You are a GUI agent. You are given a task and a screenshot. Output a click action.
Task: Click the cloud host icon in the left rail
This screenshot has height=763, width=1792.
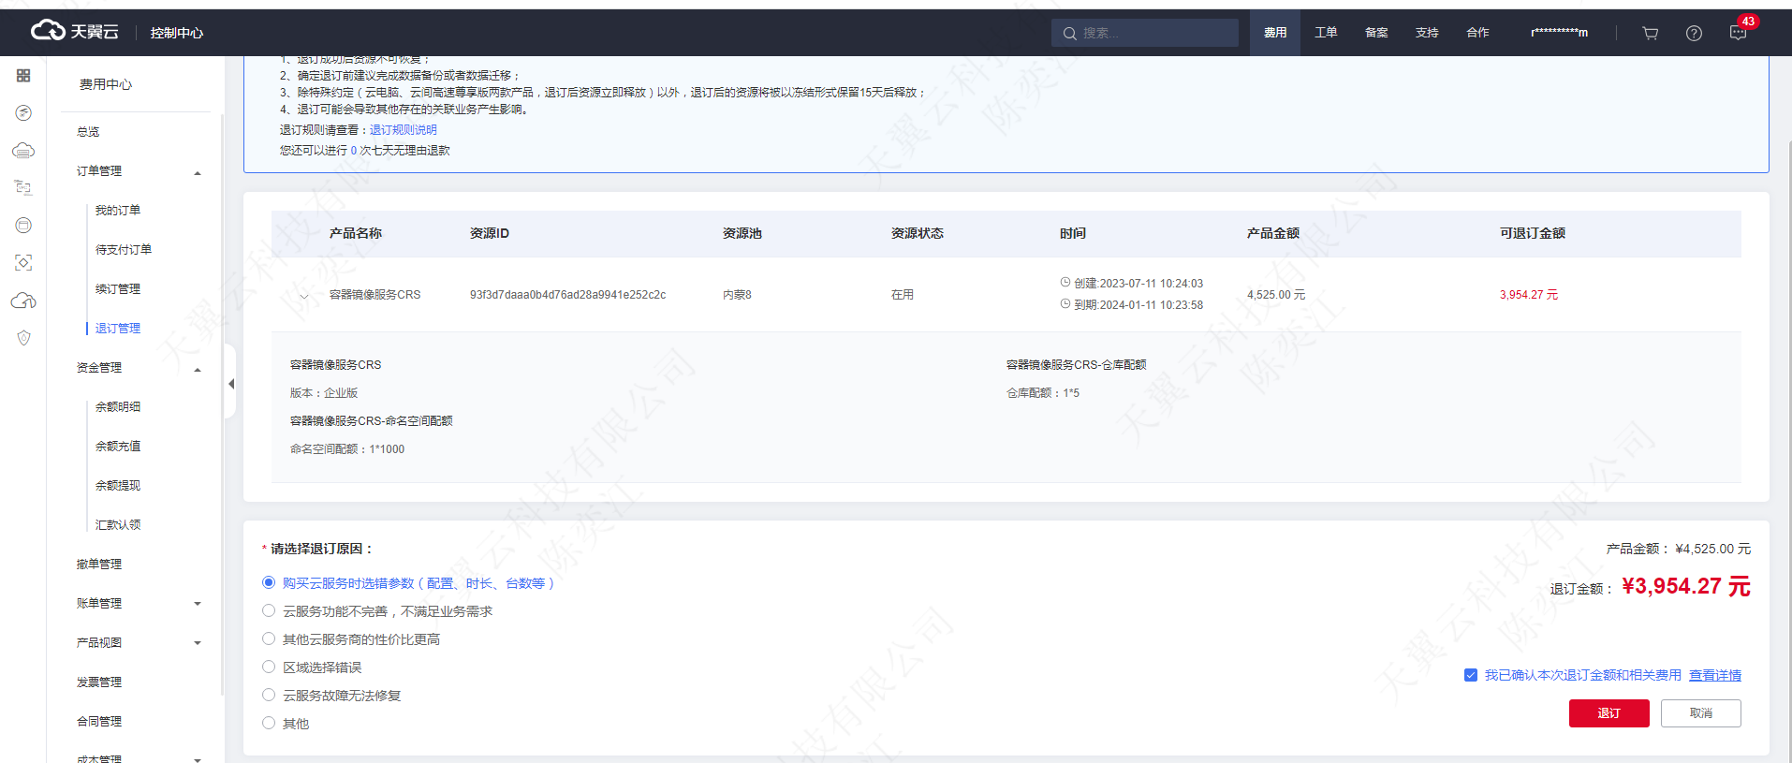tap(23, 150)
